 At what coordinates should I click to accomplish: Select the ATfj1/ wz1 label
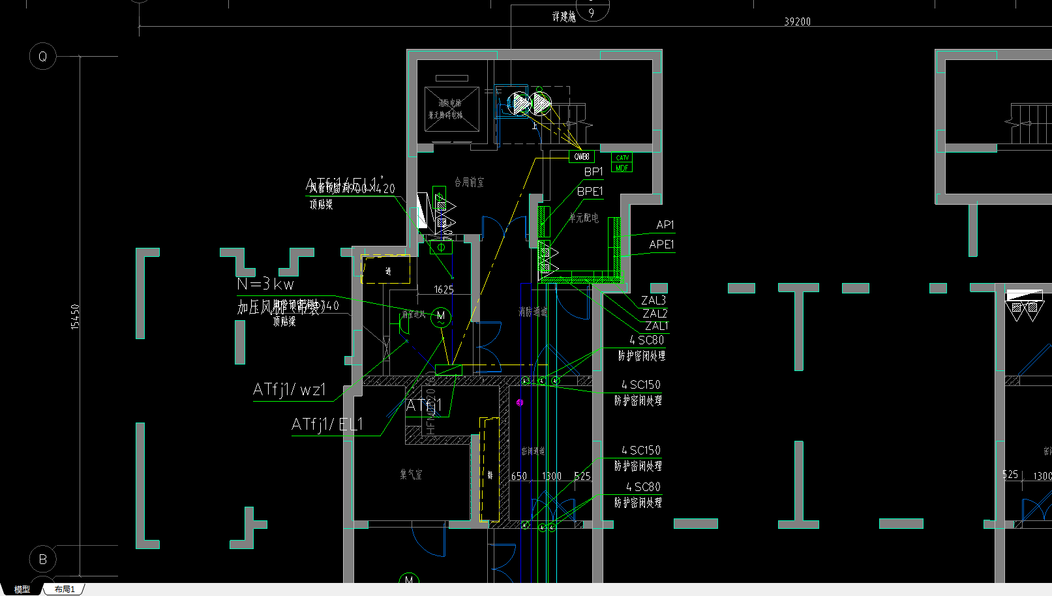click(289, 389)
